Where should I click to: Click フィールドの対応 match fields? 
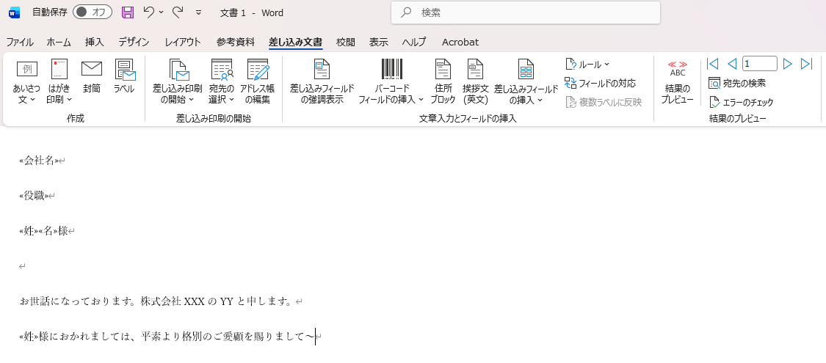[600, 83]
